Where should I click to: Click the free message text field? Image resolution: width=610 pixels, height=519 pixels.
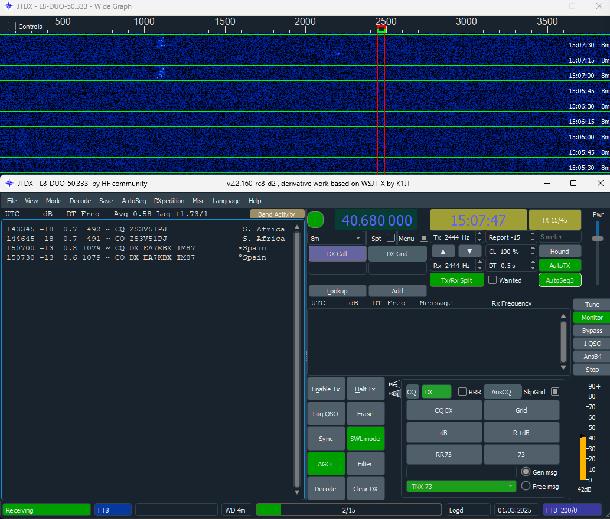[x=461, y=472]
